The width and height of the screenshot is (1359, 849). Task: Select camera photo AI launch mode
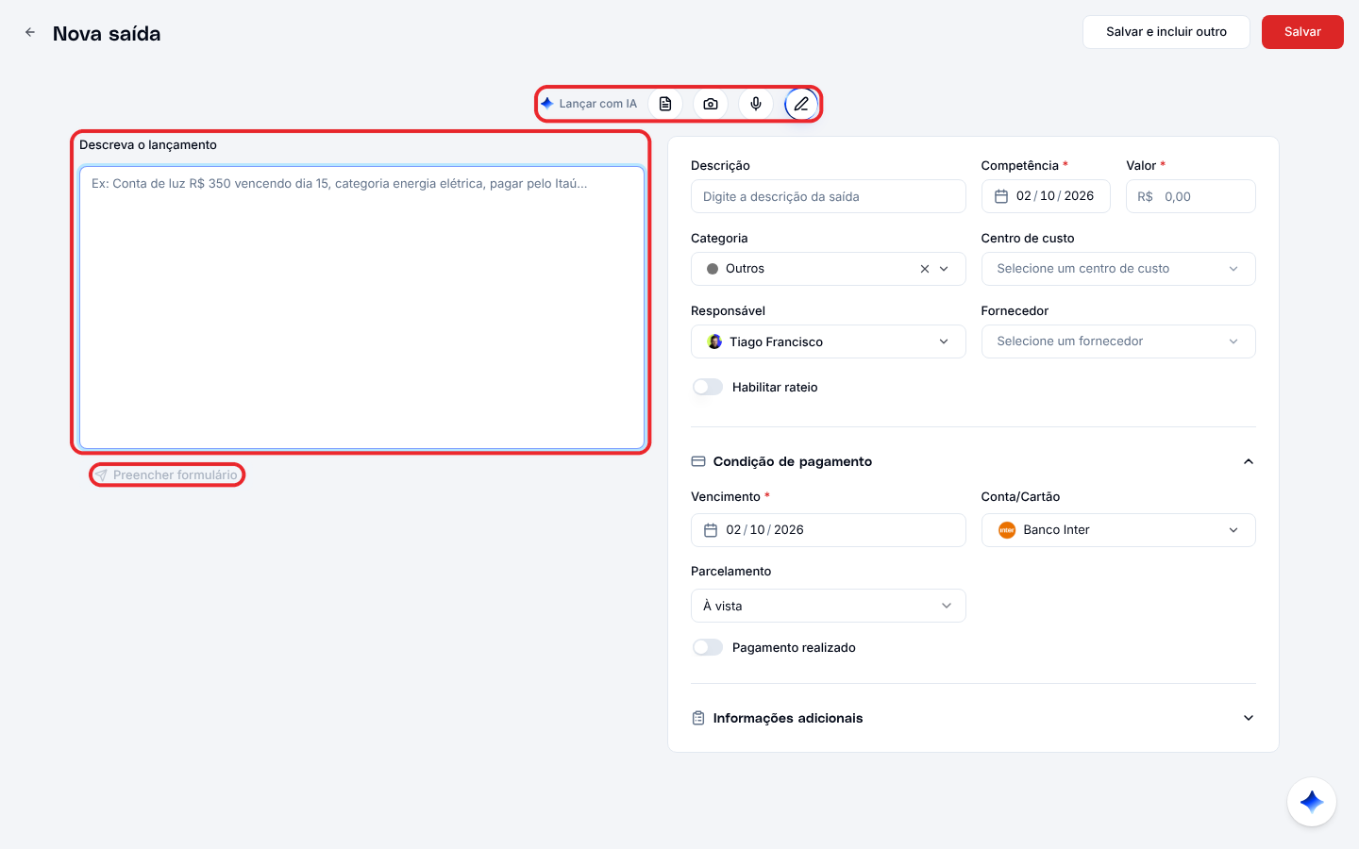pyautogui.click(x=711, y=104)
